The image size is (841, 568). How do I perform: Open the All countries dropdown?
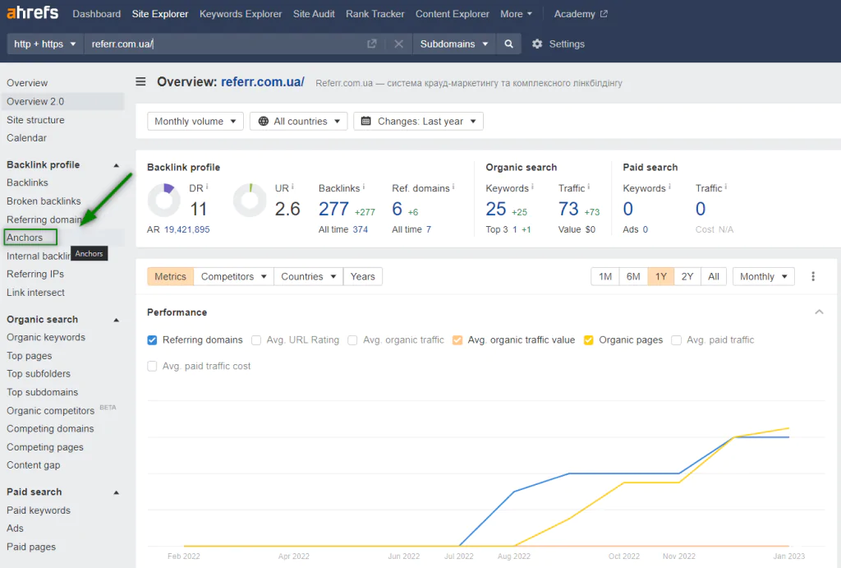(299, 122)
